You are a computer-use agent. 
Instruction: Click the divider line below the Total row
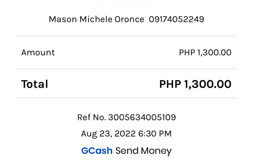click(x=126, y=98)
